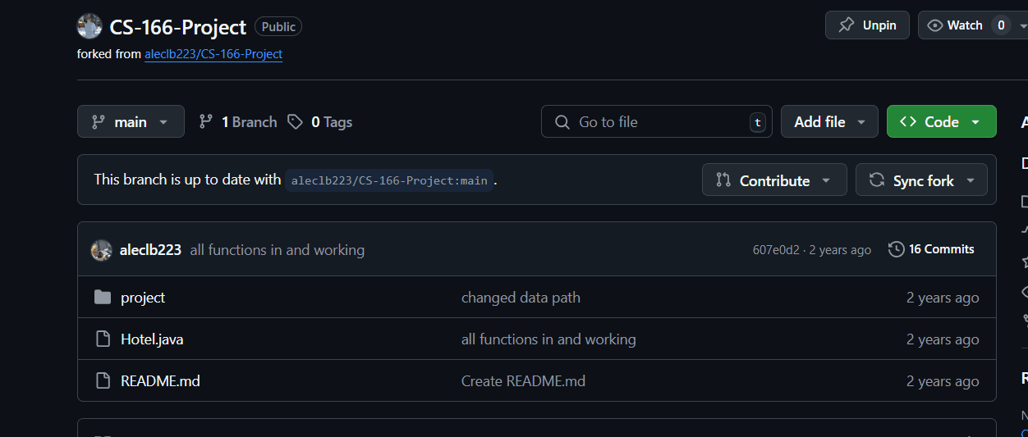
Task: Click the sync arrows icon in Sync fork
Action: click(x=877, y=180)
